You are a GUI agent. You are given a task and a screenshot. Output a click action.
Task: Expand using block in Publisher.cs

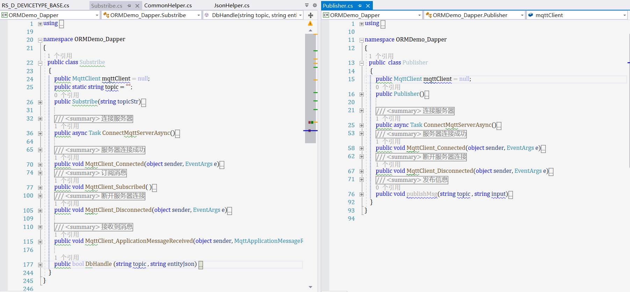362,24
